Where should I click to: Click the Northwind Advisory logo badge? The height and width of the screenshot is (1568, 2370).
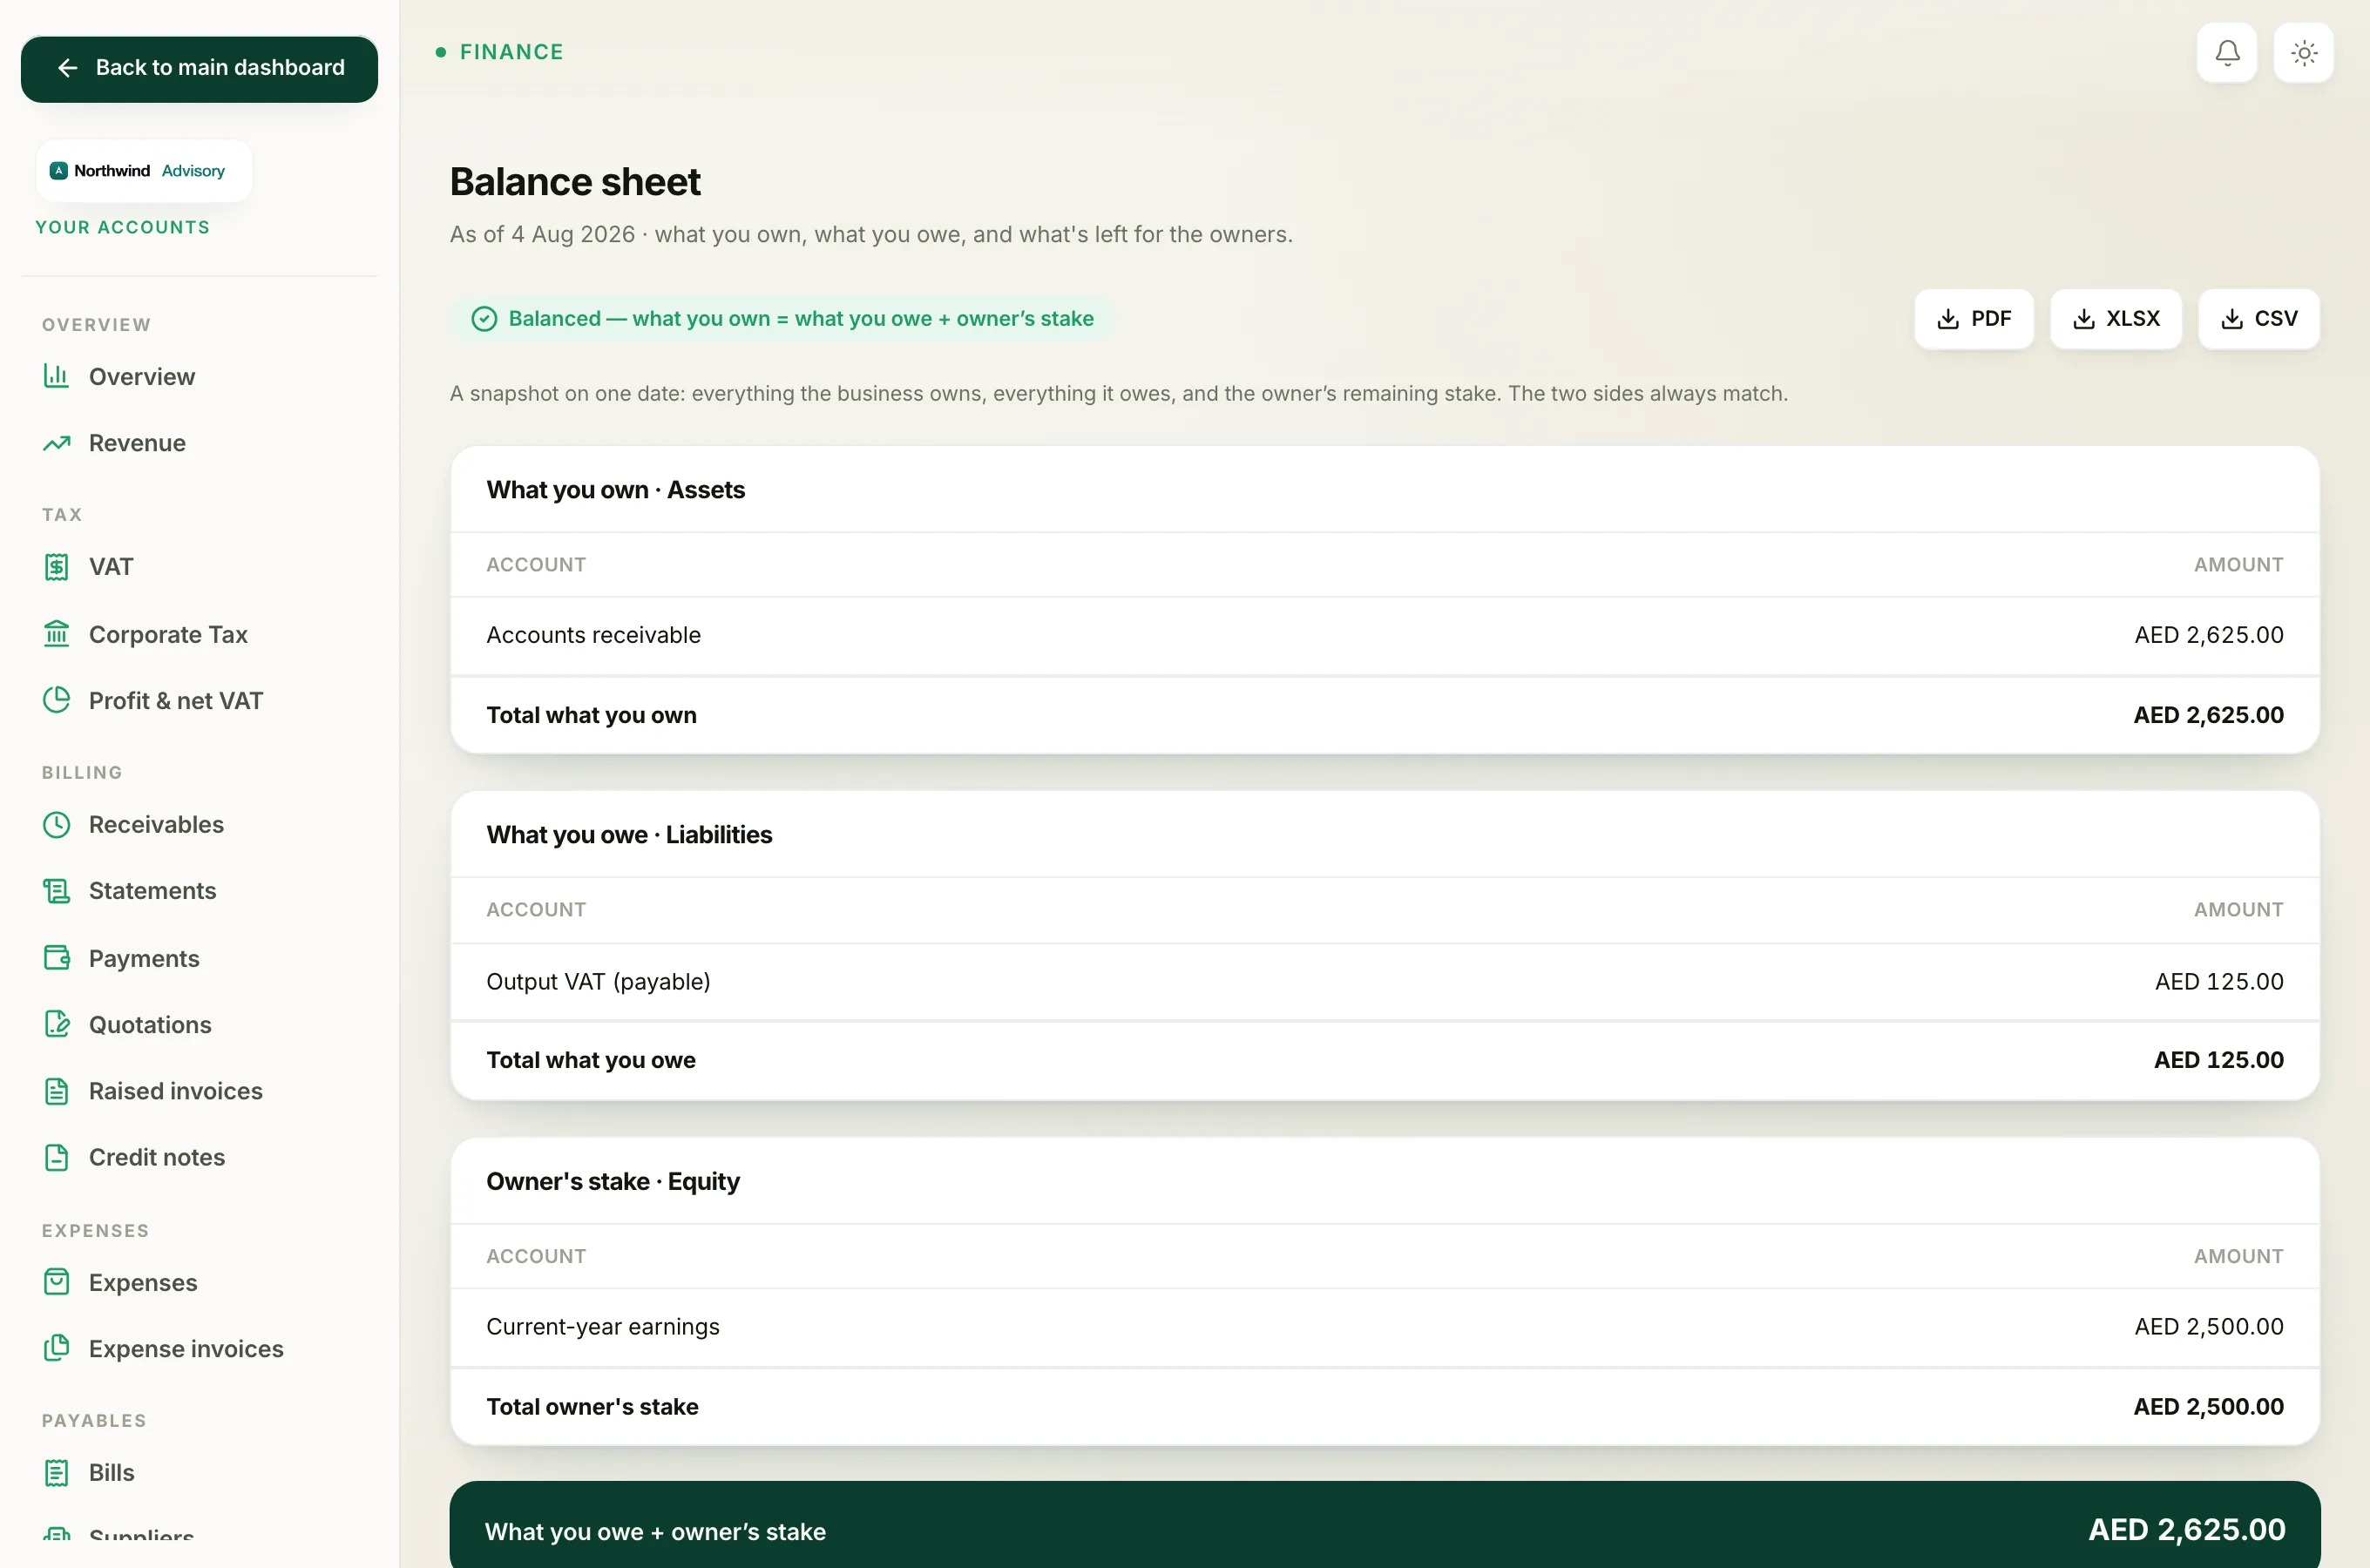click(59, 171)
